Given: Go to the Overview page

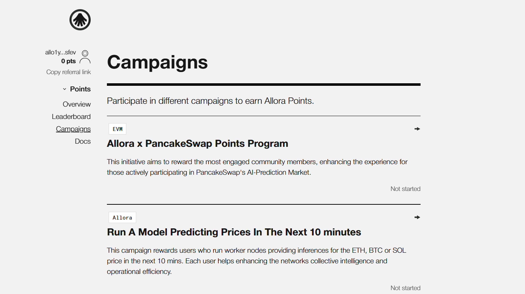Looking at the screenshot, I should point(77,104).
